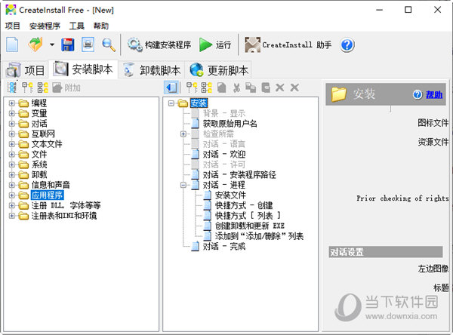Viewport: 453px width, 335px height.
Task: Select 对话 - 许可 script item
Action: 224,164
